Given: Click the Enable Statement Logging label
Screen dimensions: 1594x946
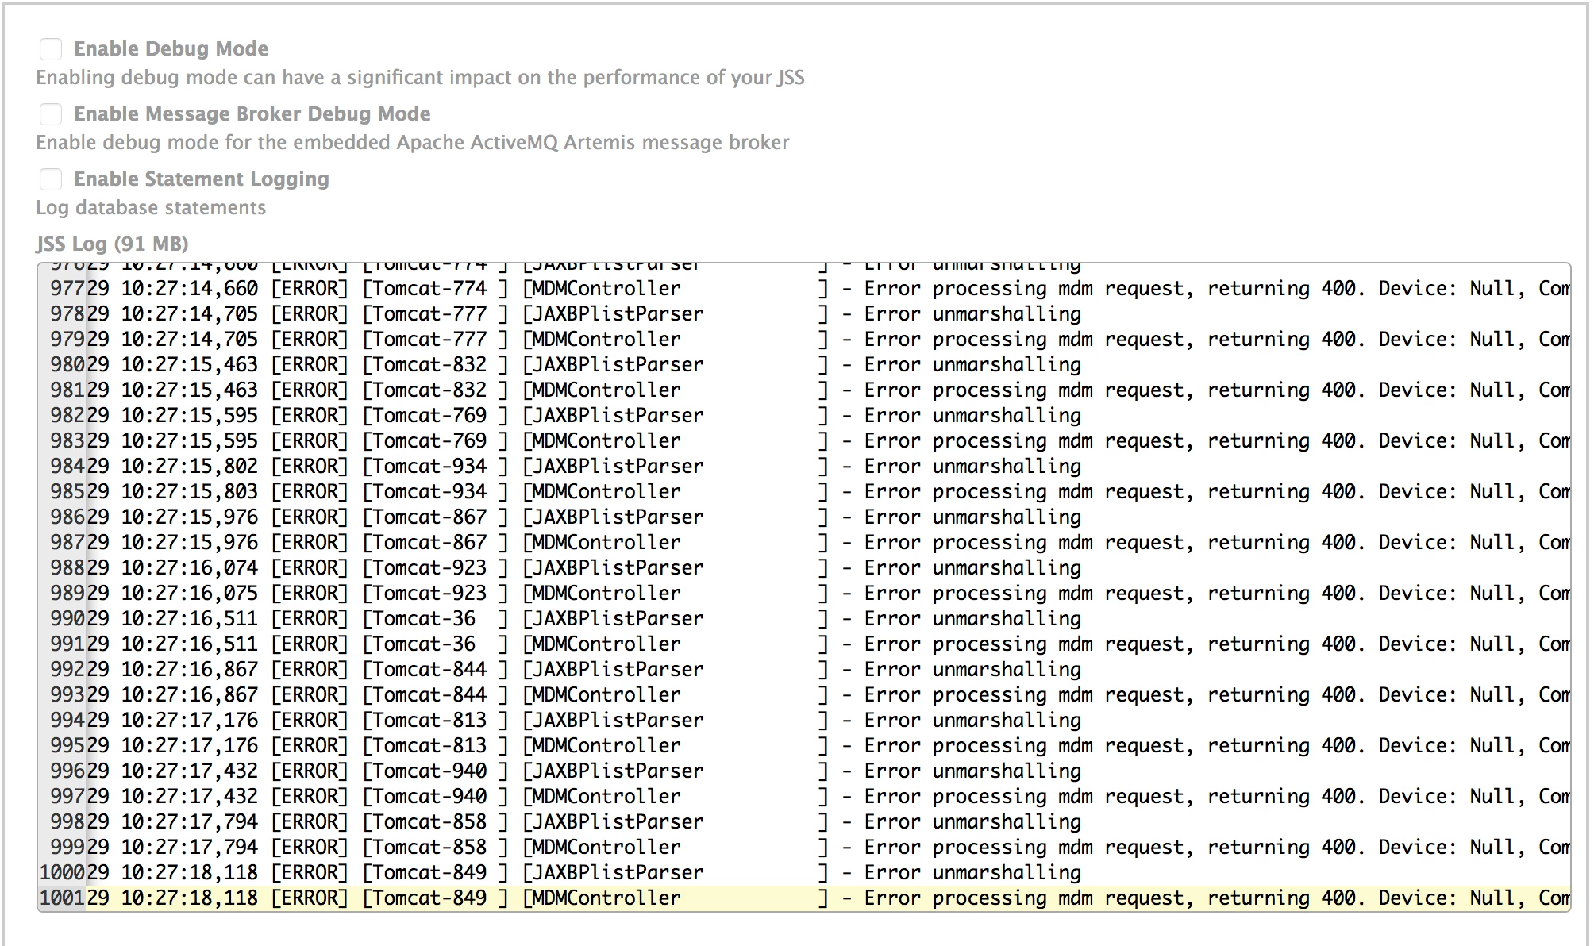Looking at the screenshot, I should pyautogui.click(x=202, y=179).
